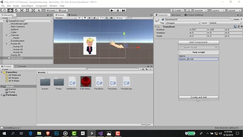This screenshot has width=243, height=137.
Task: Open the Trump folder in Assets grid
Action: click(x=59, y=83)
